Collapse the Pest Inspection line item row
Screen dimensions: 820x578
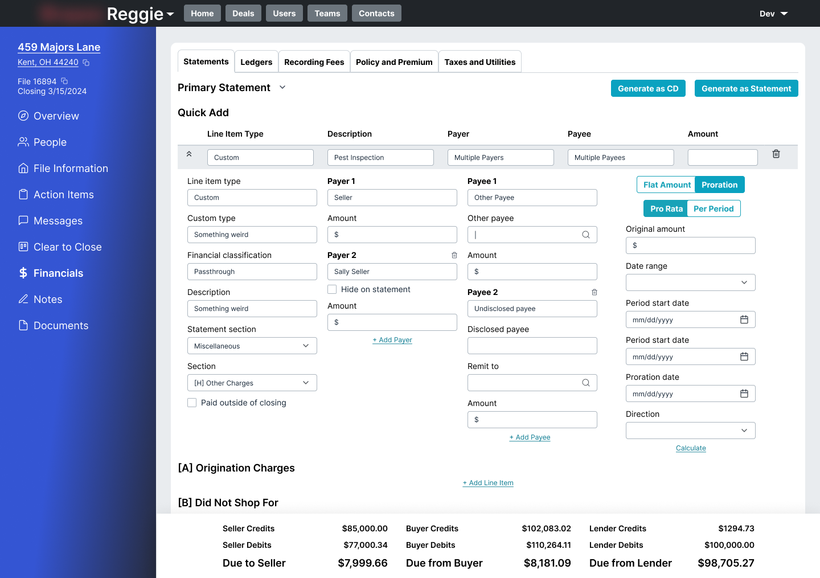click(189, 154)
